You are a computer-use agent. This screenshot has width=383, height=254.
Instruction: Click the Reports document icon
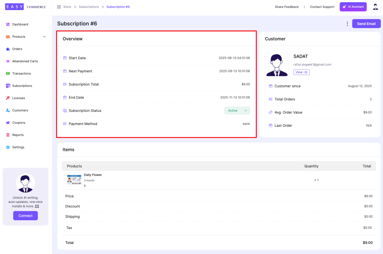click(x=8, y=135)
